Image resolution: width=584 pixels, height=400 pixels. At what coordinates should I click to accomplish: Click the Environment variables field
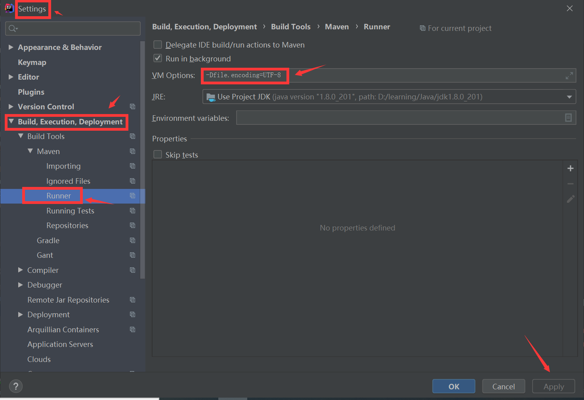406,118
